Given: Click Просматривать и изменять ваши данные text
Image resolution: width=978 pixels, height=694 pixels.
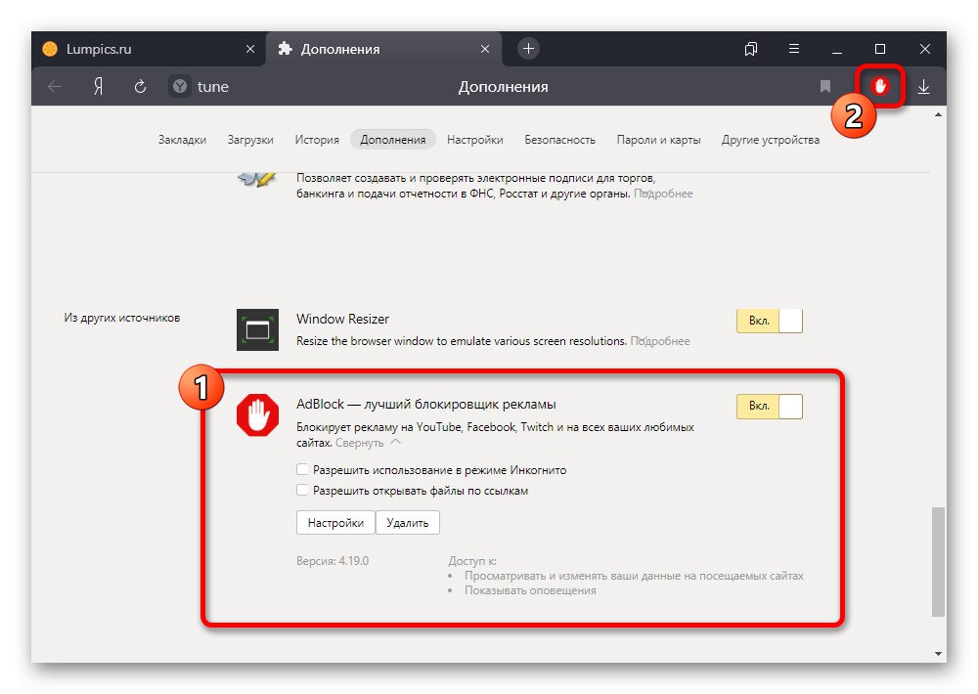Looking at the screenshot, I should [x=634, y=576].
